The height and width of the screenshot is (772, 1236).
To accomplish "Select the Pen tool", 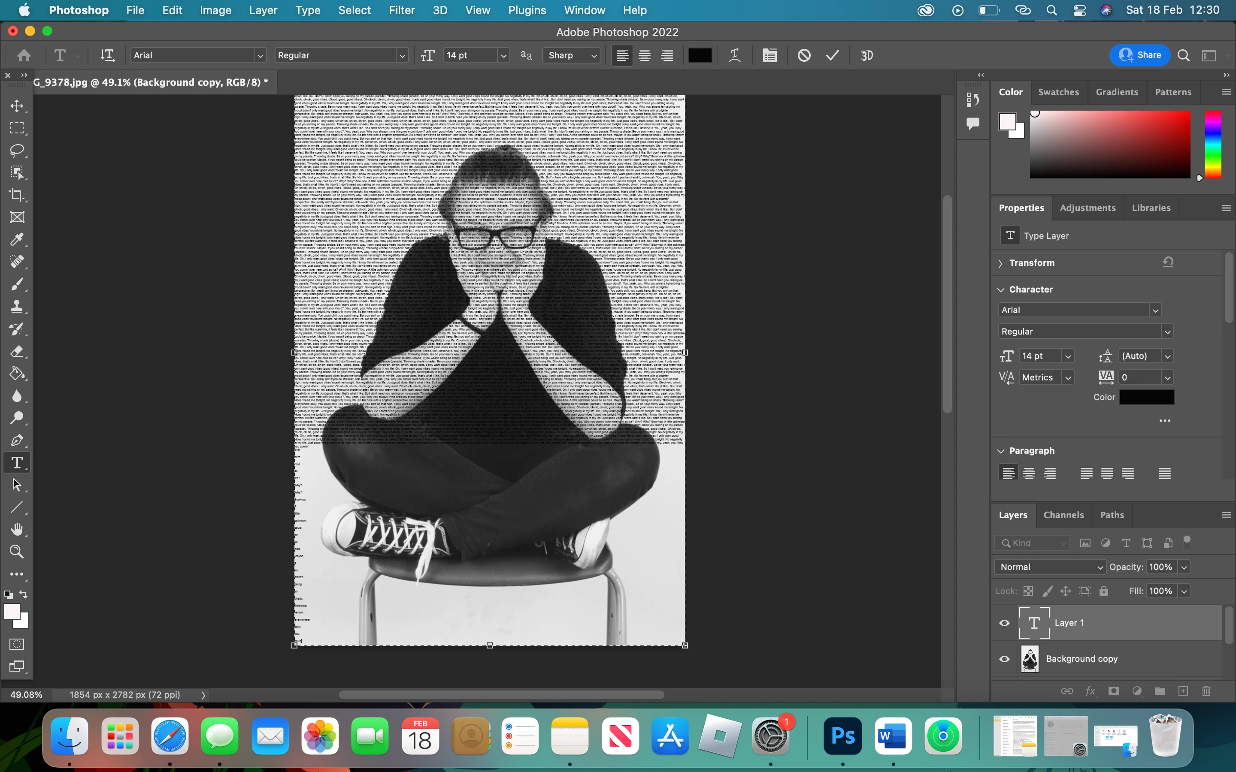I will 17,440.
